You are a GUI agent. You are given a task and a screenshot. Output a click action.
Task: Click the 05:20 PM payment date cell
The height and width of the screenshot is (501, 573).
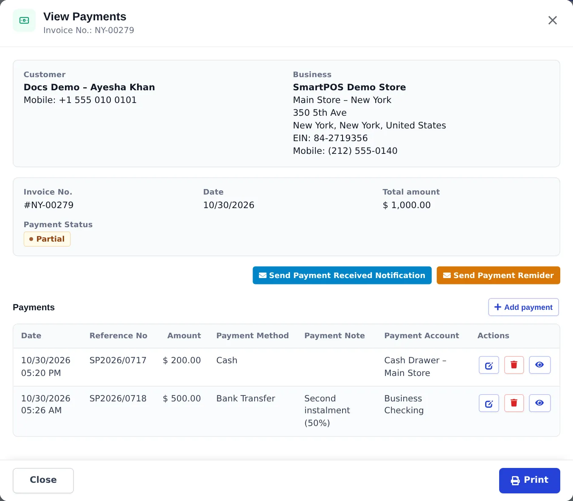point(46,367)
